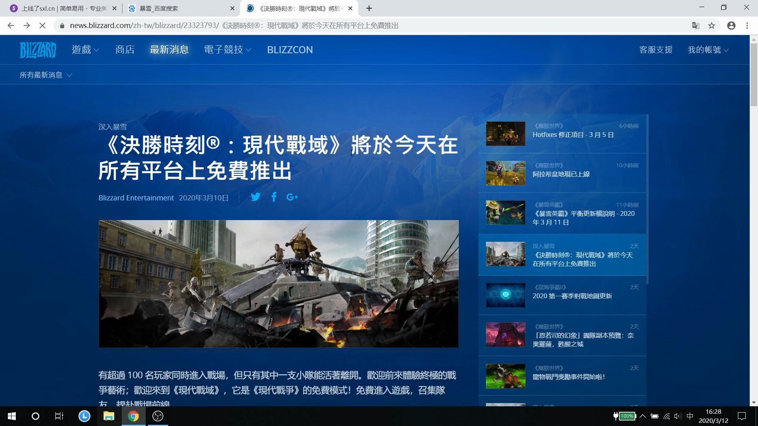Open 客服支援 support link

coord(656,50)
